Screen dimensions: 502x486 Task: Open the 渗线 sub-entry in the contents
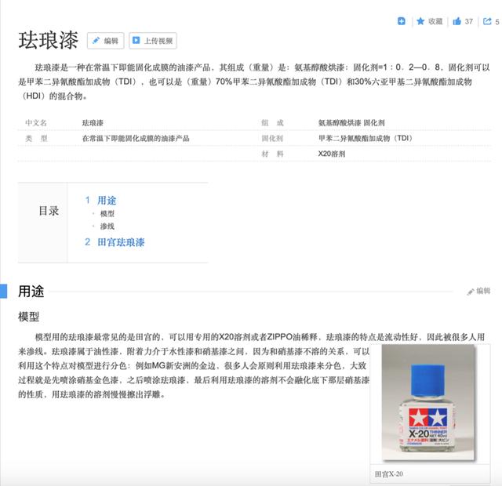point(107,227)
